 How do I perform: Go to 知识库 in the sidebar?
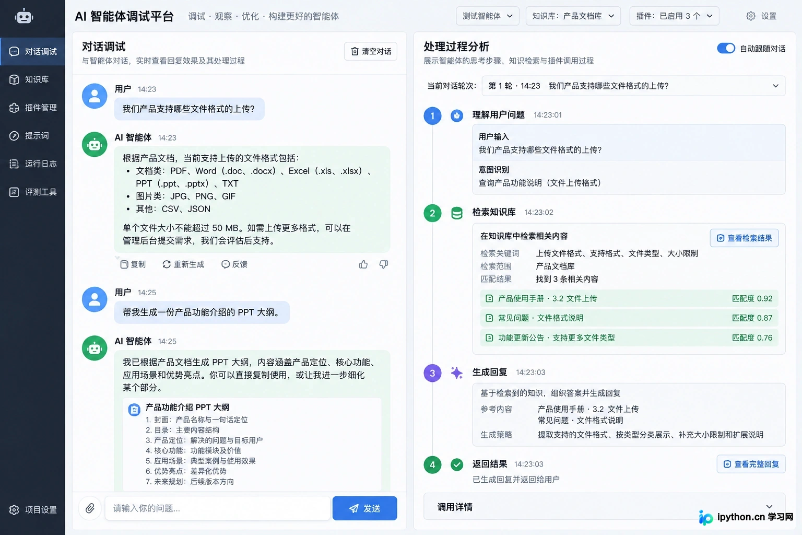pyautogui.click(x=32, y=79)
